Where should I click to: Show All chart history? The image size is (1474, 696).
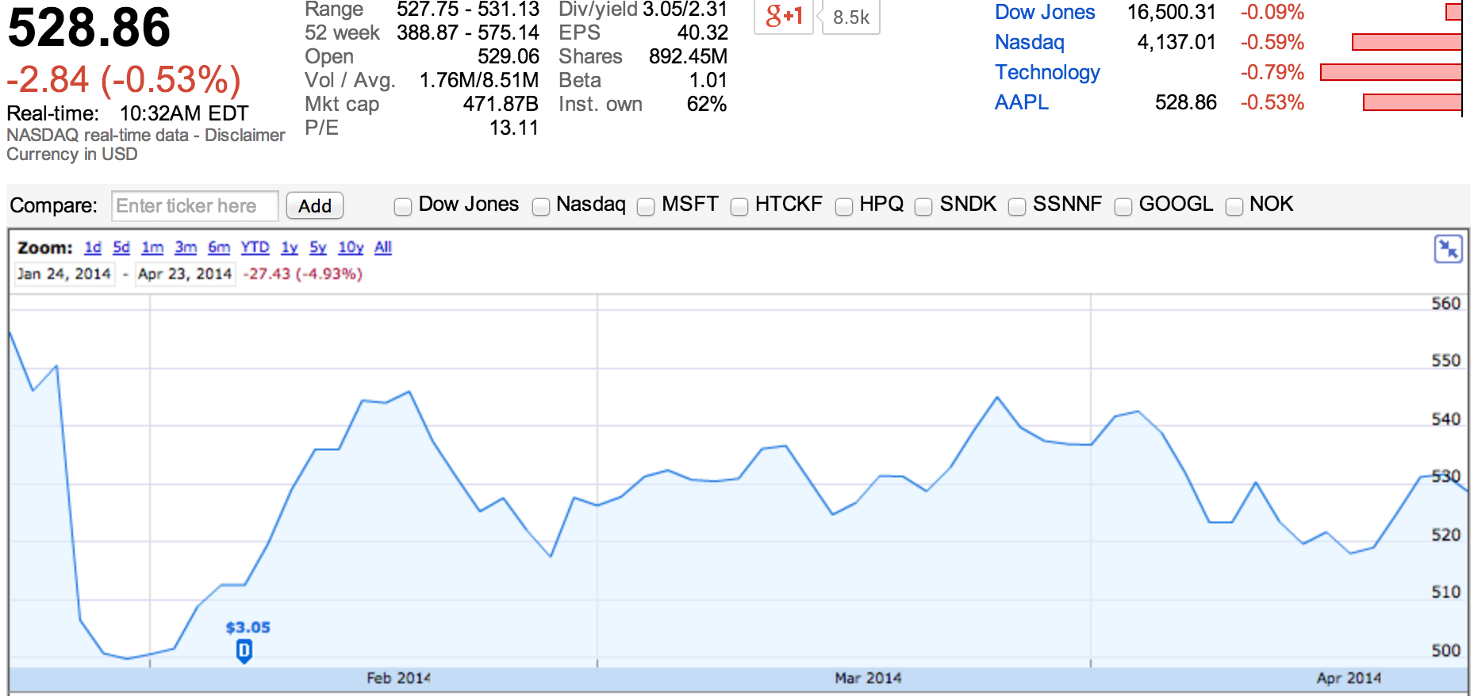tap(383, 247)
